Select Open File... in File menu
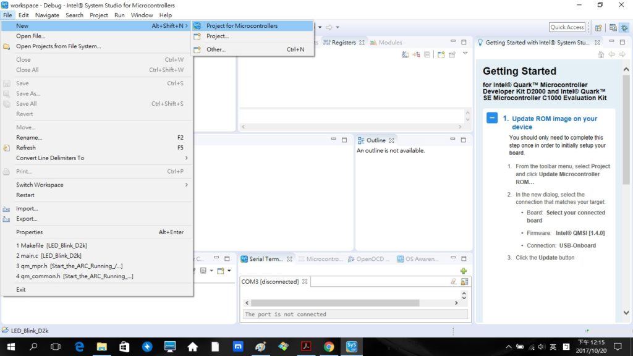633x356 pixels. point(97,36)
